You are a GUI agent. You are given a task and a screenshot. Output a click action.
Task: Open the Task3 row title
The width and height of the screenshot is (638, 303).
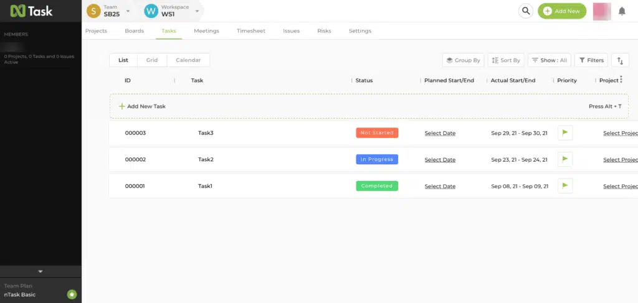pyautogui.click(x=206, y=133)
